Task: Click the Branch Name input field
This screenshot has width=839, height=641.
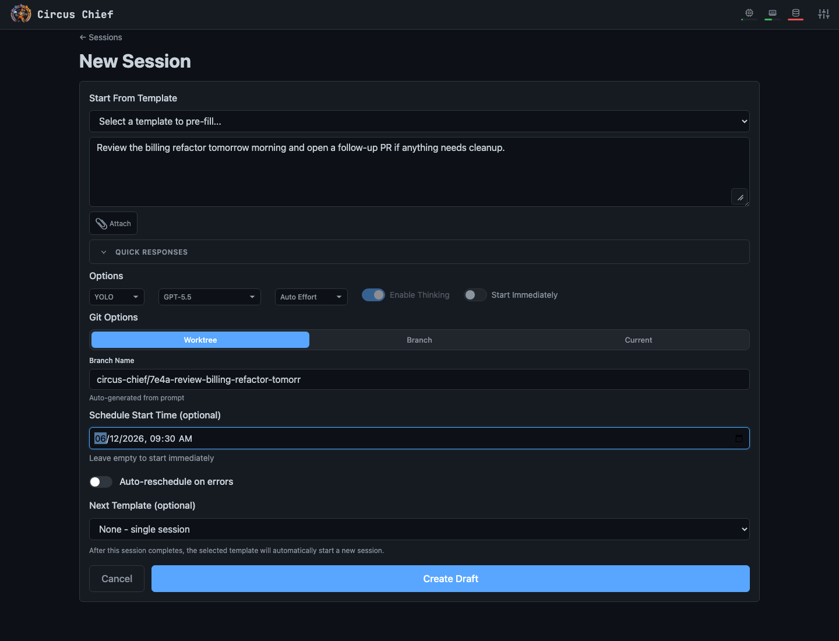Action: (419, 379)
